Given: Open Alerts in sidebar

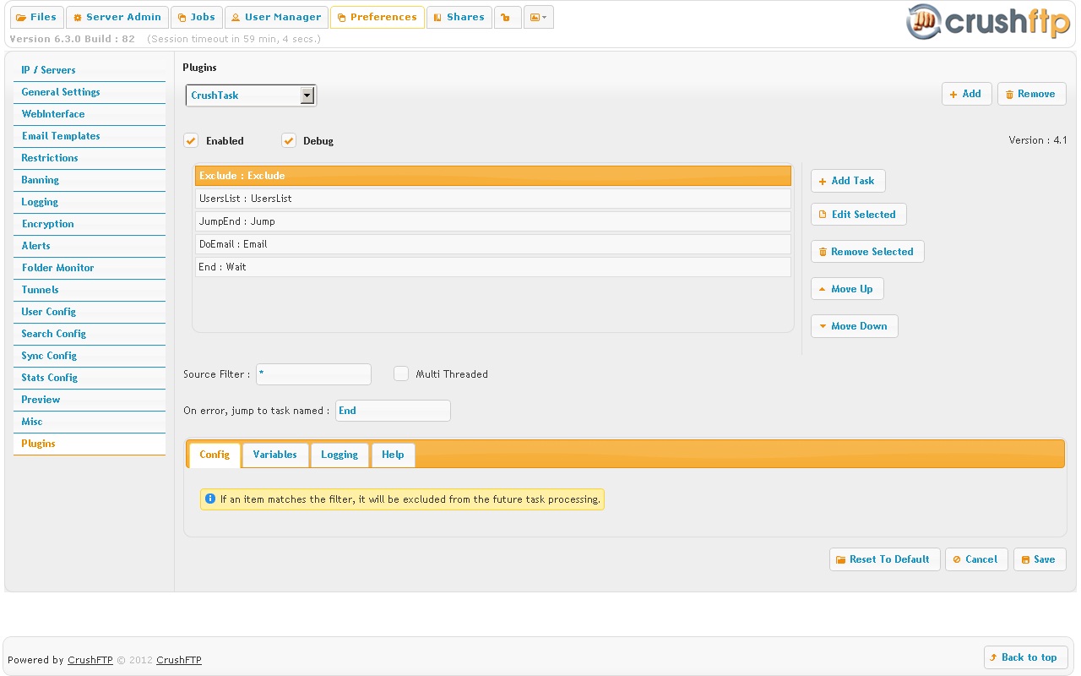Looking at the screenshot, I should pos(90,246).
